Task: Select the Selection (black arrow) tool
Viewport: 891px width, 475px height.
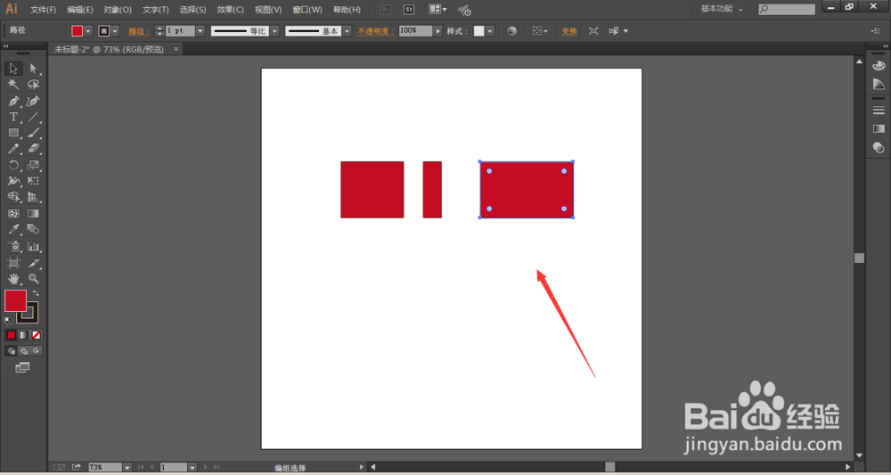Action: click(x=13, y=69)
